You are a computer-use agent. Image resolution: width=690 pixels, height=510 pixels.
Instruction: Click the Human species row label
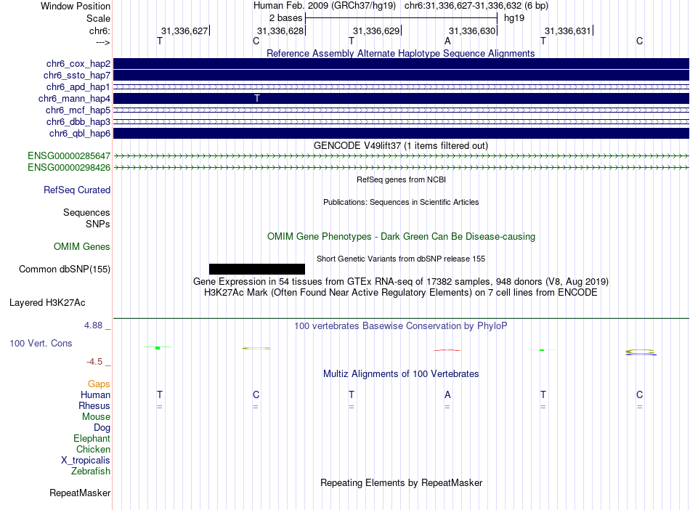(95, 394)
